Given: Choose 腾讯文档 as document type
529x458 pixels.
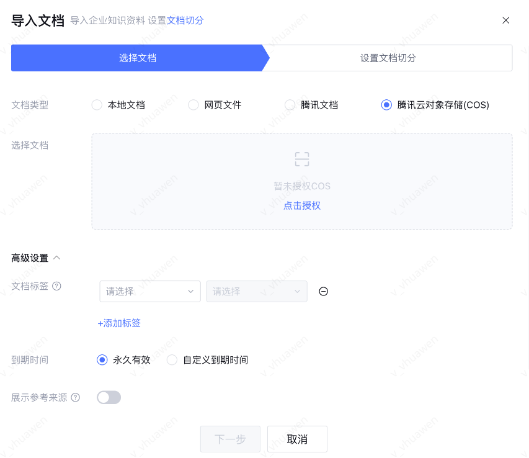Looking at the screenshot, I should pyautogui.click(x=290, y=105).
